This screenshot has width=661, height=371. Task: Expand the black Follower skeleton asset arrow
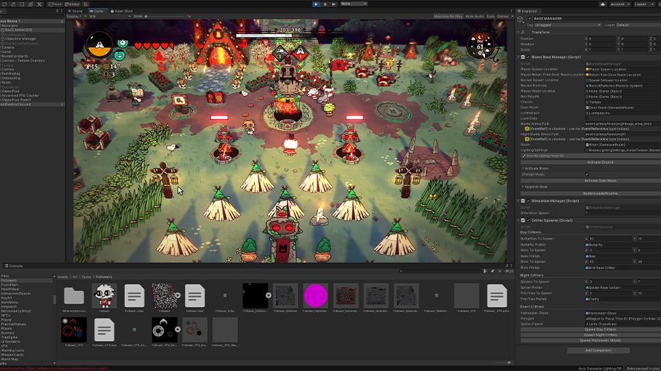tap(269, 295)
